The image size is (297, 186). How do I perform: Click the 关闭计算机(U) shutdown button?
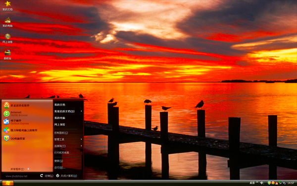66,176
